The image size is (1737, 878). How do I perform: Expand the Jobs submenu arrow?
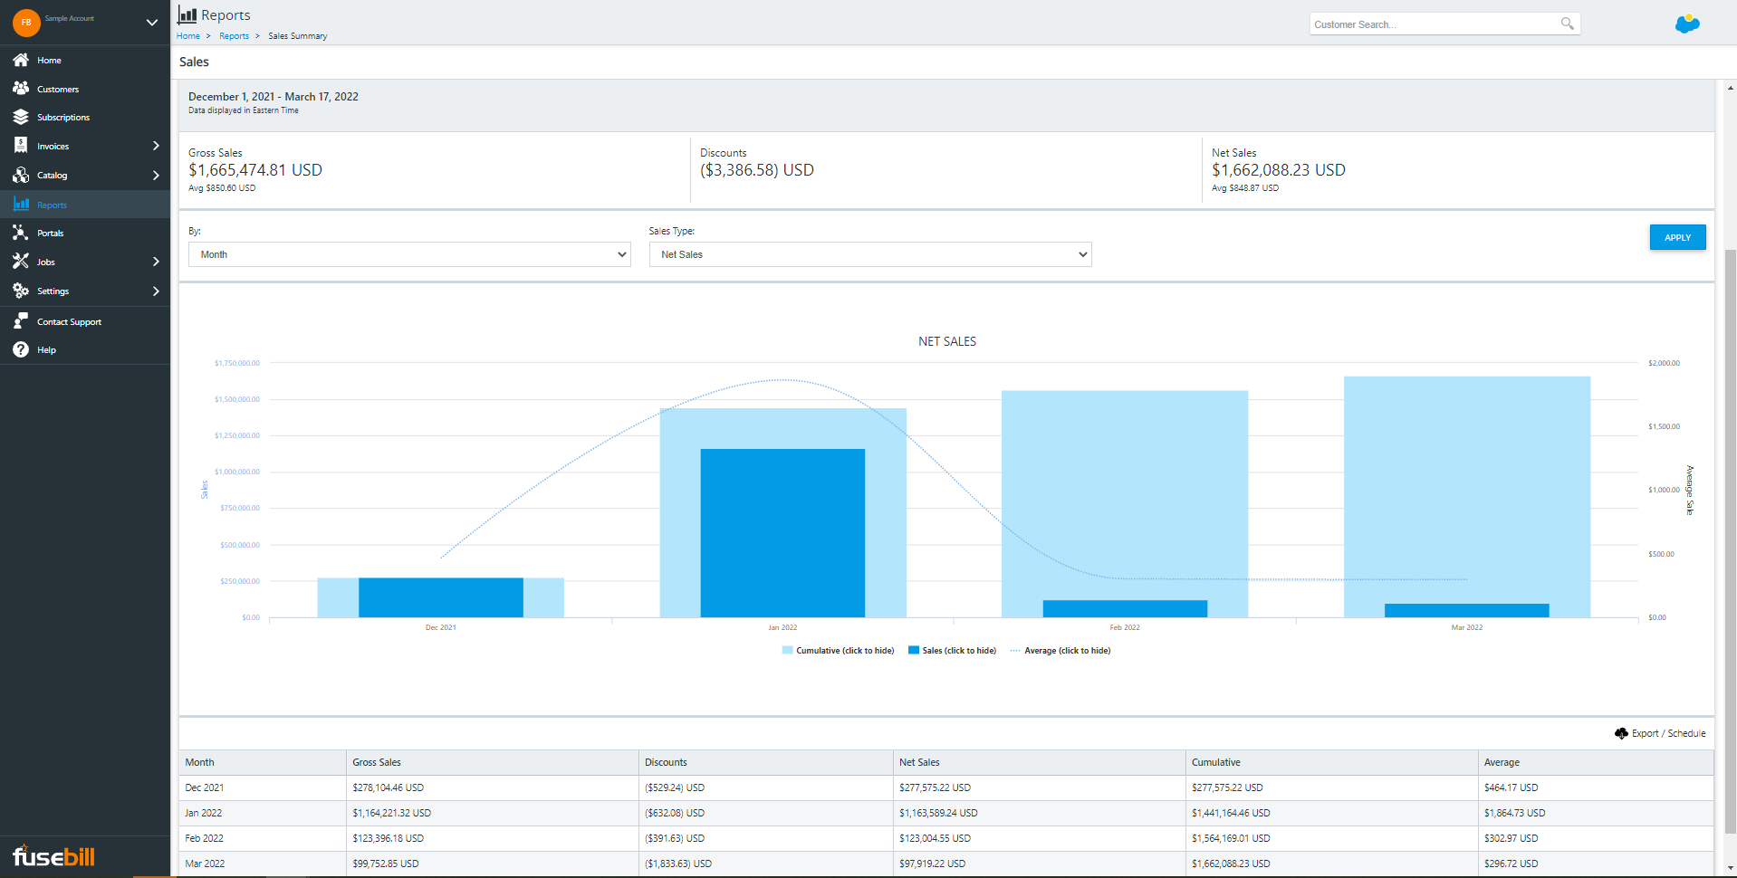point(156,262)
